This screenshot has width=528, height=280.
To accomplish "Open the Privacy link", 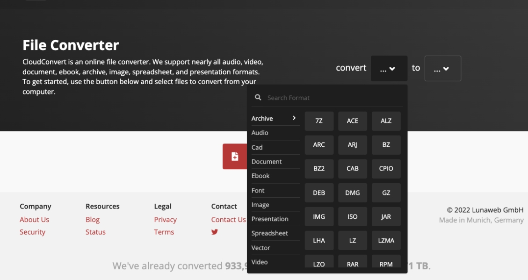I will [x=166, y=219].
